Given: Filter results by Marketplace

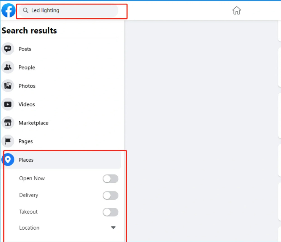Looking at the screenshot, I should point(34,123).
